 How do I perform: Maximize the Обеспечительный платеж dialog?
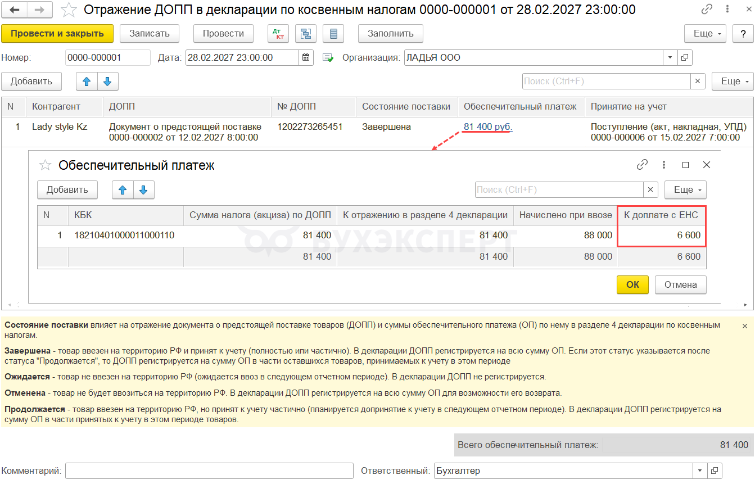(685, 165)
